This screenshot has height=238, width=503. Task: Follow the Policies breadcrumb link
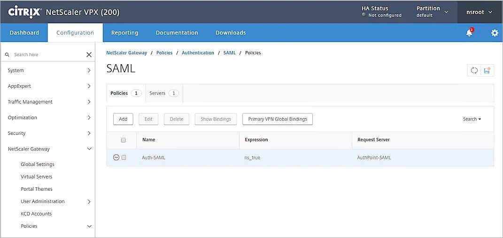(164, 53)
